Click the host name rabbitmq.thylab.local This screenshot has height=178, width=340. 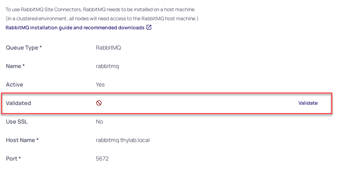[x=123, y=140]
